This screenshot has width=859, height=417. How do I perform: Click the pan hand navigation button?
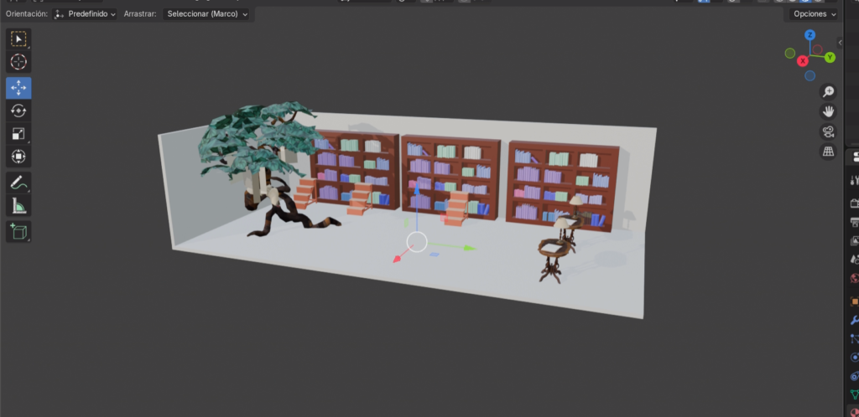pyautogui.click(x=828, y=111)
